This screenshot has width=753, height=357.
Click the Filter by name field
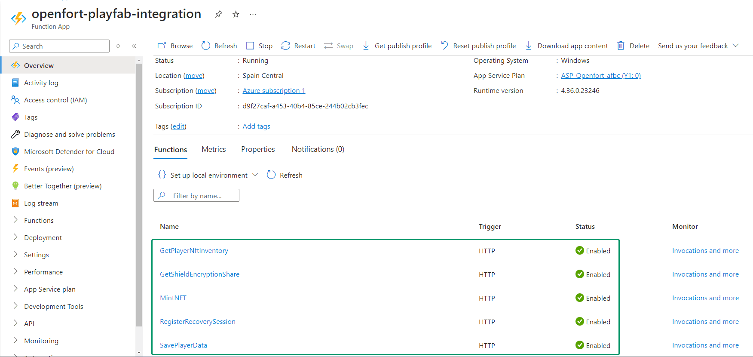(x=196, y=196)
